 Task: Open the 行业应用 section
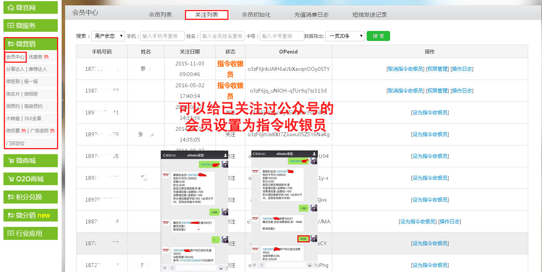30,233
